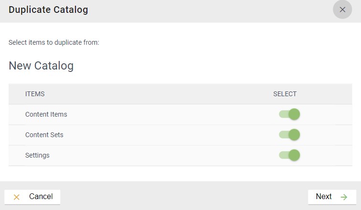Click the empty footer area between Cancel and Next
Image resolution: width=361 pixels, height=210 pixels.
pyautogui.click(x=184, y=197)
